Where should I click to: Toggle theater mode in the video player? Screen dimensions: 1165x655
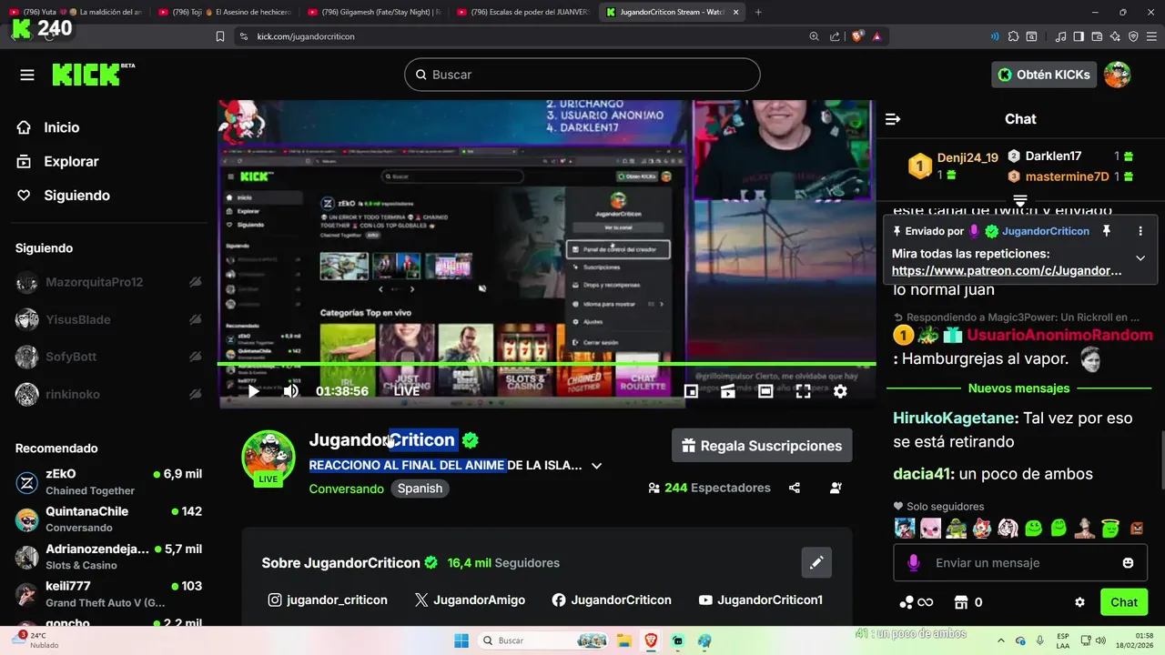point(765,391)
